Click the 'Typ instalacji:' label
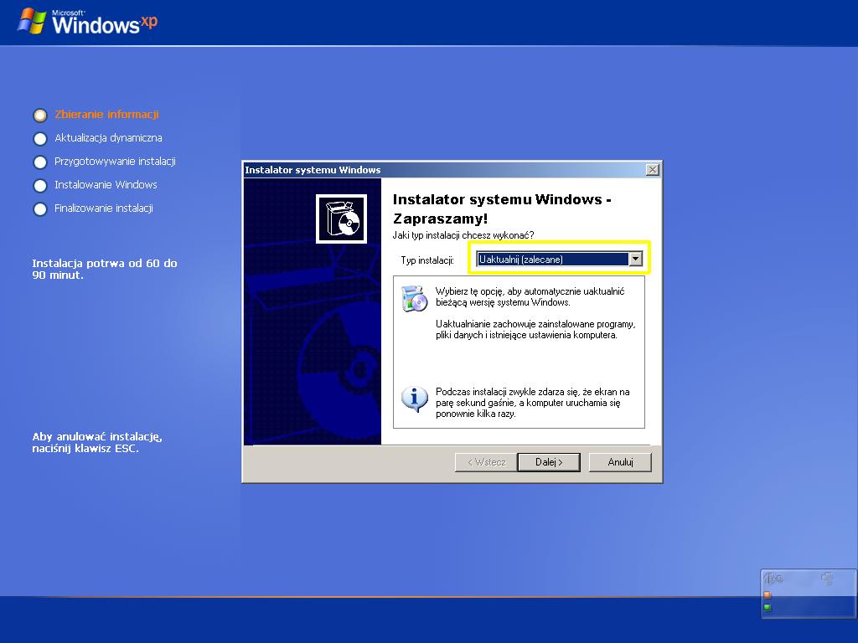858x643 pixels. click(x=427, y=260)
